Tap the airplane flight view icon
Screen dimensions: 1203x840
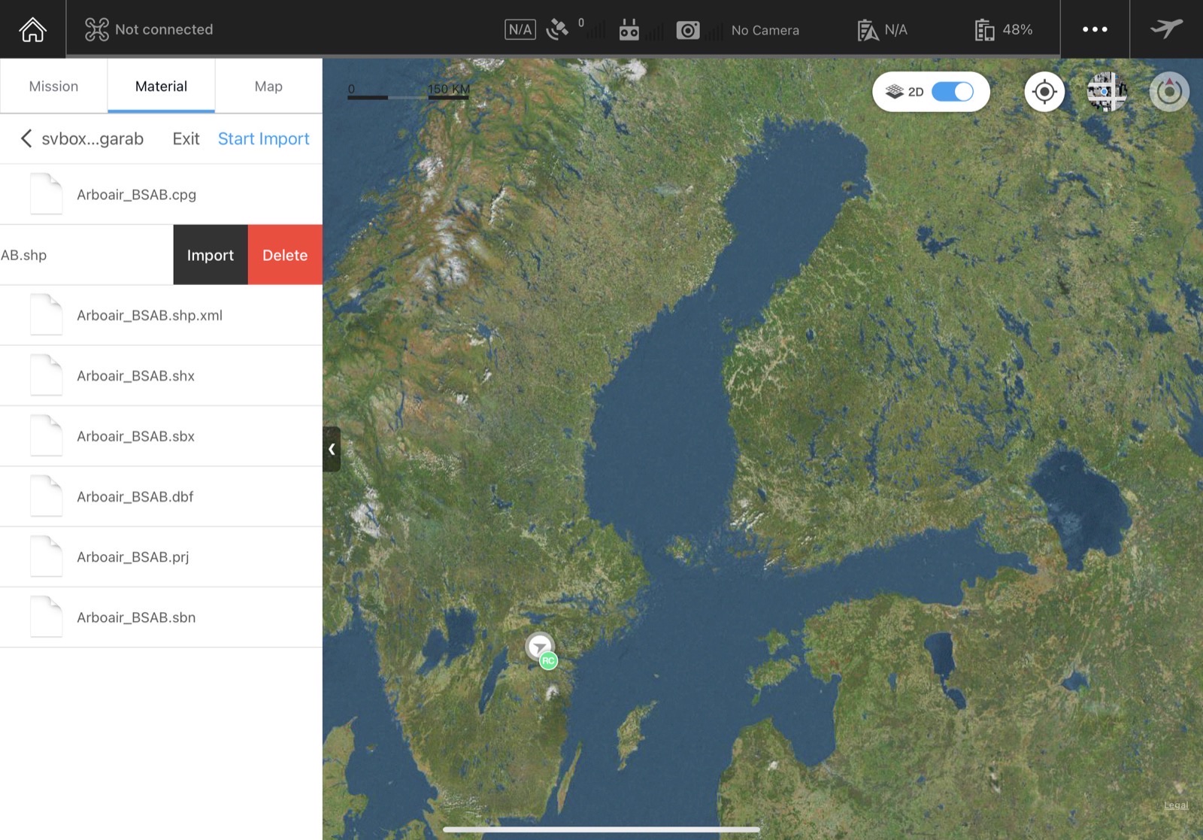point(1166,29)
